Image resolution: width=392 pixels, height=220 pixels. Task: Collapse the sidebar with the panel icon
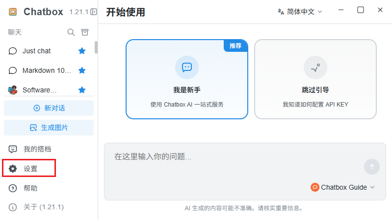[94, 12]
